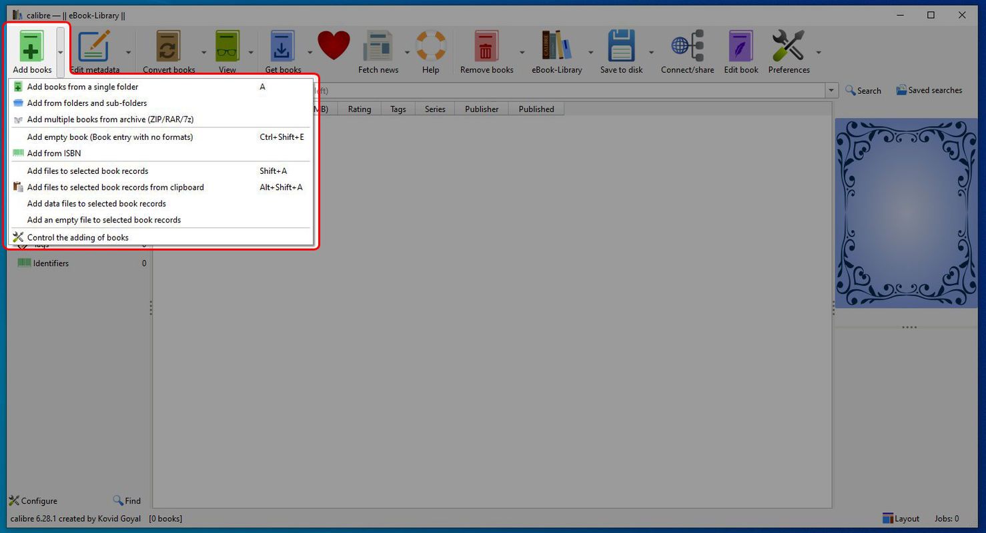The image size is (986, 533).
Task: Select Add an empty file to records
Action: point(160,220)
